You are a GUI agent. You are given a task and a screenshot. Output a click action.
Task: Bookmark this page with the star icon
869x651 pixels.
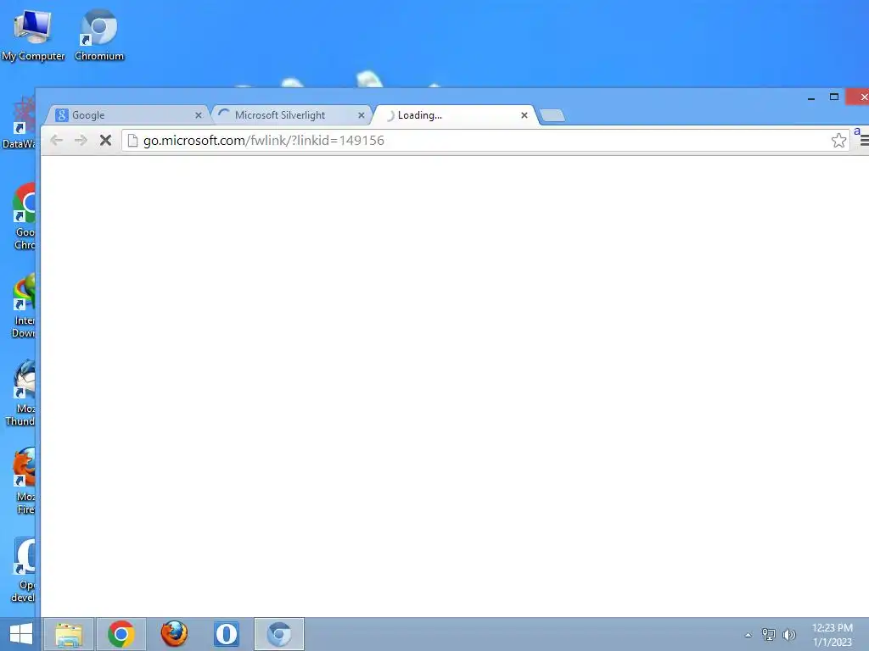click(x=838, y=140)
